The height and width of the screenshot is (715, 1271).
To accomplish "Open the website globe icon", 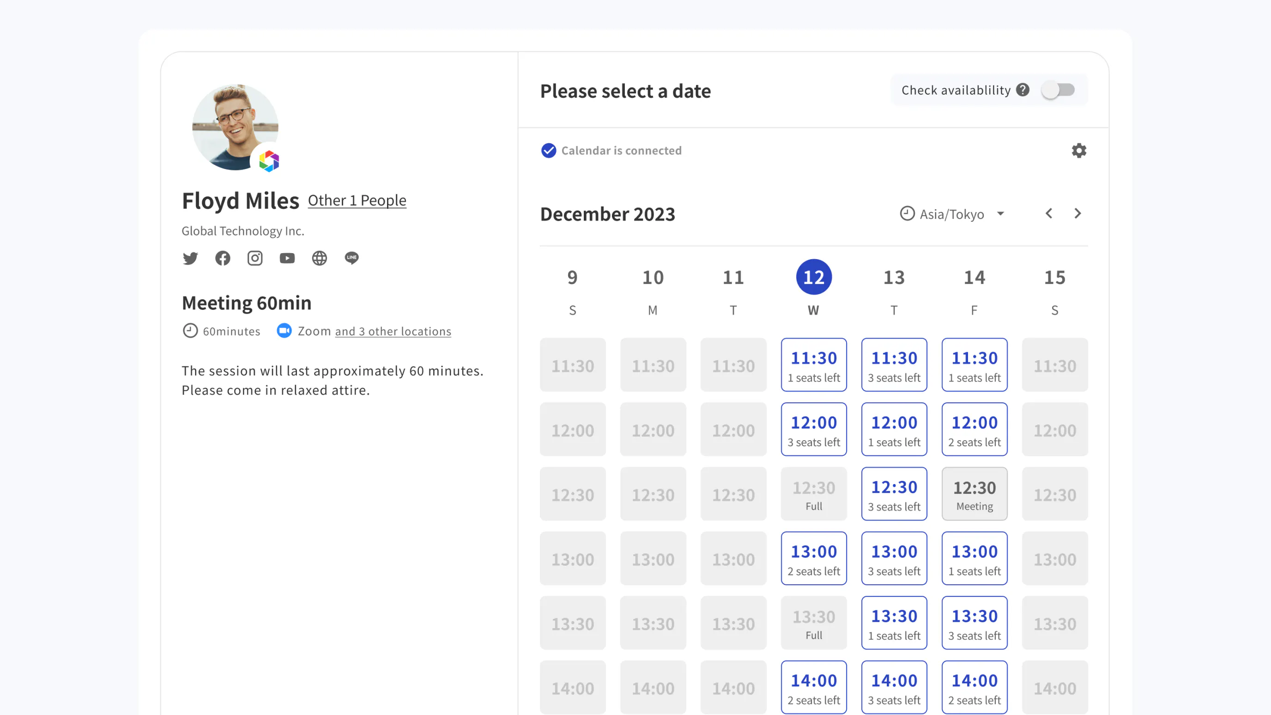I will coord(319,258).
